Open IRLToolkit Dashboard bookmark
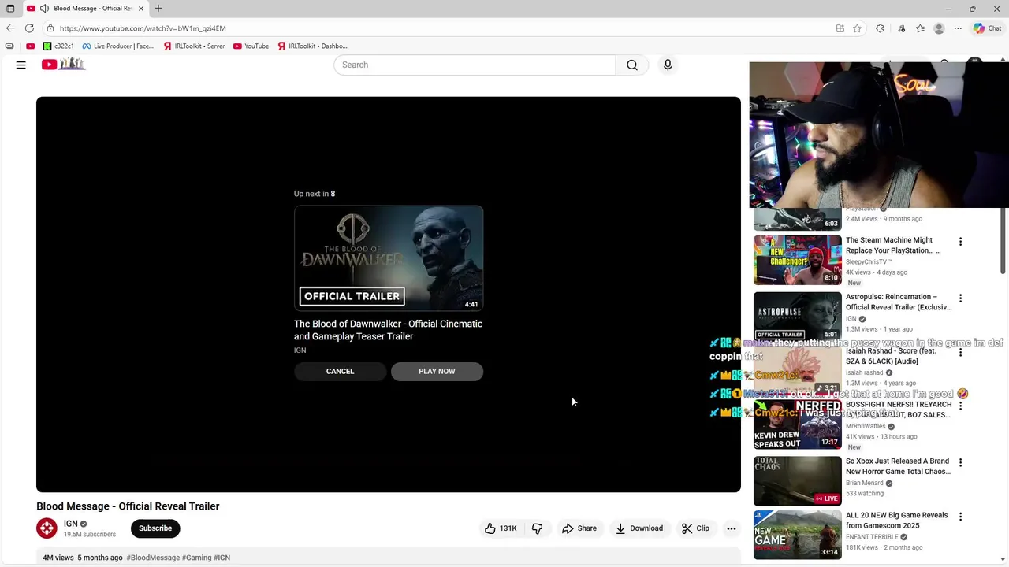 click(x=312, y=46)
